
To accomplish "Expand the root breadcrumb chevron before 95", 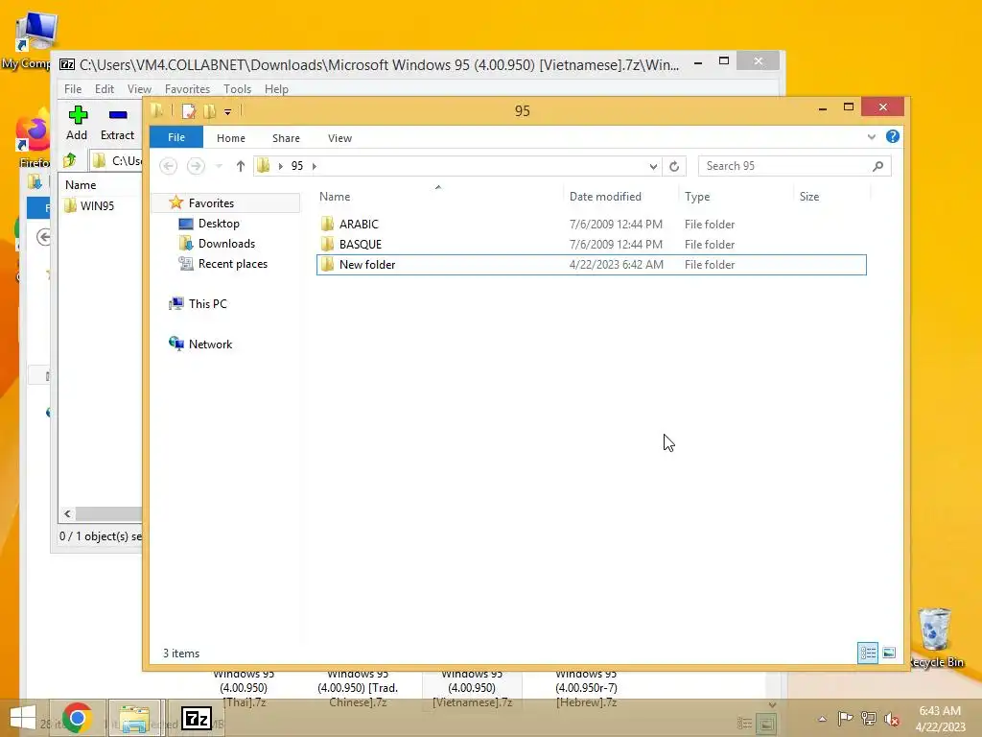I will pos(281,166).
